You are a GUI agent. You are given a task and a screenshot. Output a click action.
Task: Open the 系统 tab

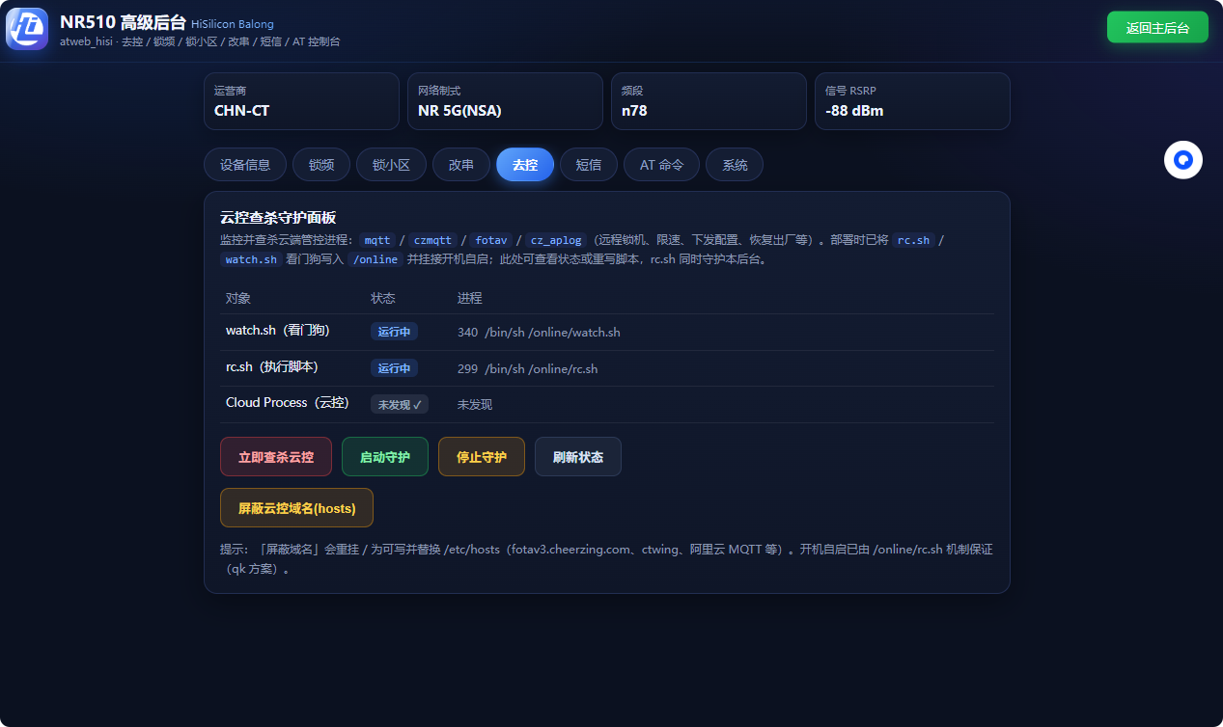pyautogui.click(x=735, y=165)
